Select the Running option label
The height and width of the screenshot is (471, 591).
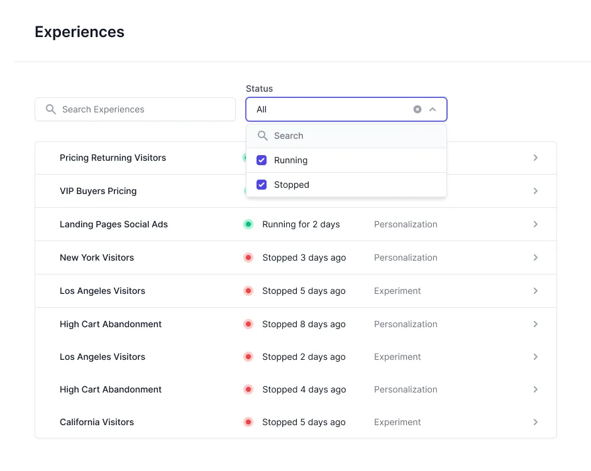(290, 160)
